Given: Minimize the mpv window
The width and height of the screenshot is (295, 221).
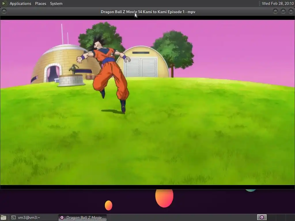Looking at the screenshot, I should point(275,11).
